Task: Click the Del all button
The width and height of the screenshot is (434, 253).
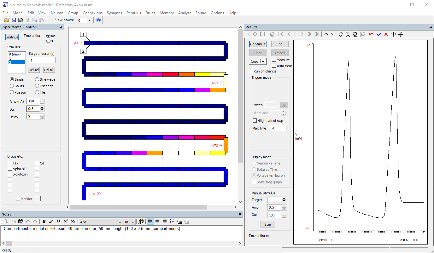Action: click(49, 70)
